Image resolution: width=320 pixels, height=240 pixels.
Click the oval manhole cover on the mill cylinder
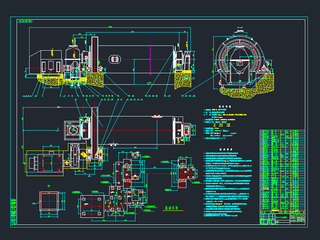pos(115,60)
